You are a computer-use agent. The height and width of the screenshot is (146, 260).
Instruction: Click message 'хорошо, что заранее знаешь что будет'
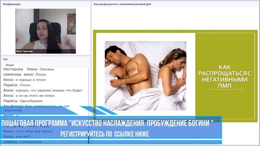(49, 90)
